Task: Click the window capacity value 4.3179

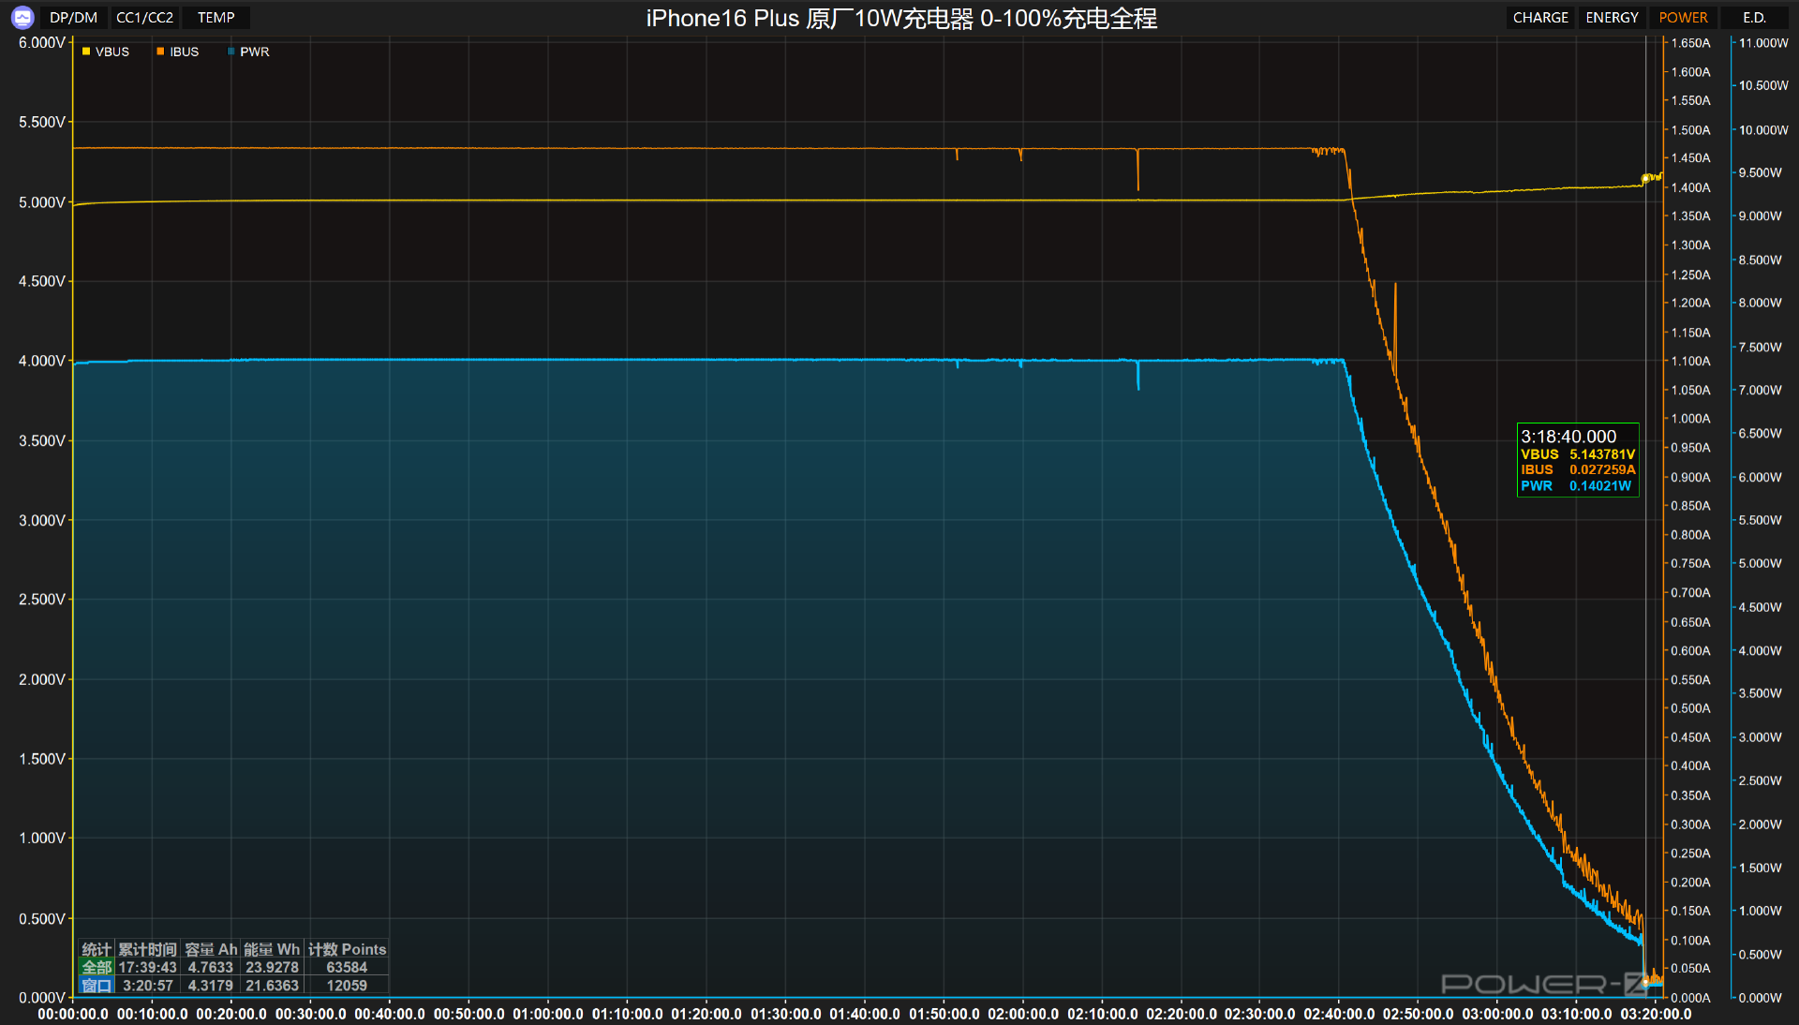Action: click(210, 985)
